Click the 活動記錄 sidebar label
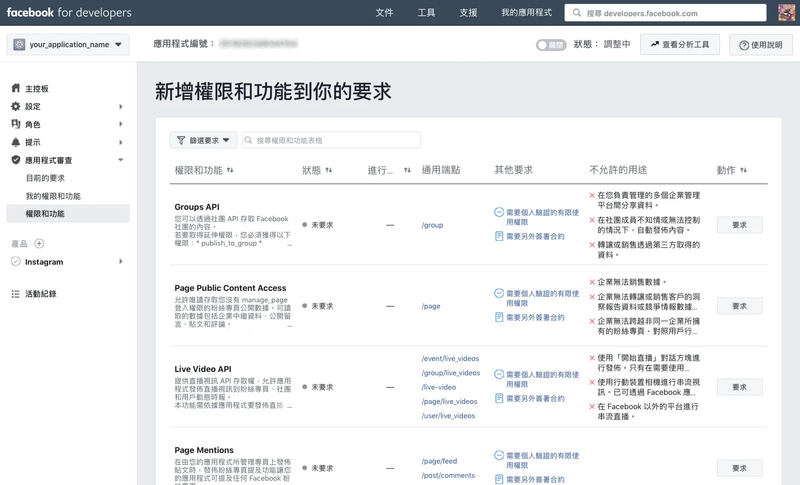This screenshot has height=485, width=800. click(41, 294)
